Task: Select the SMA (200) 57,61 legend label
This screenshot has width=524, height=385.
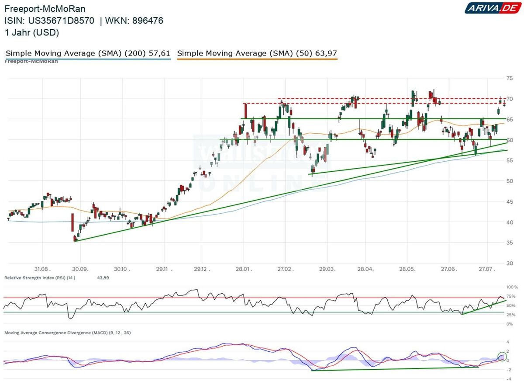Action: click(x=87, y=53)
